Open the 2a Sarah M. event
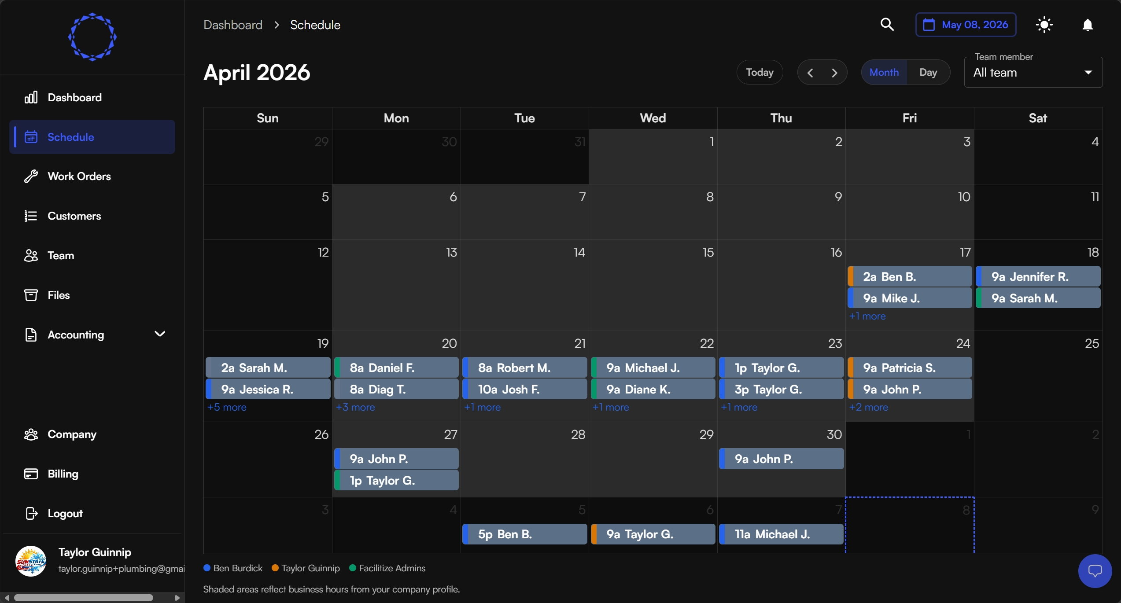1121x603 pixels. coord(268,368)
